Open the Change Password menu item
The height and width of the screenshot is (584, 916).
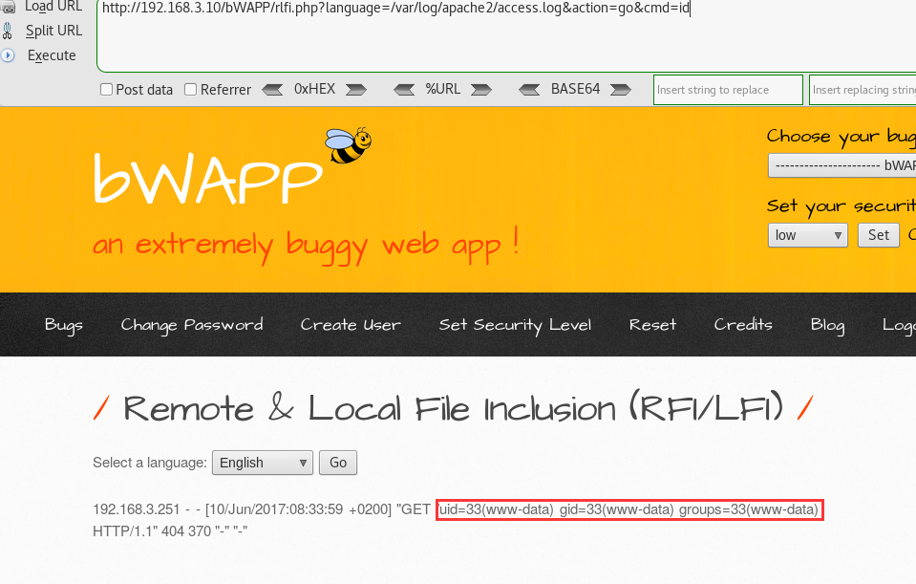pyautogui.click(x=192, y=325)
